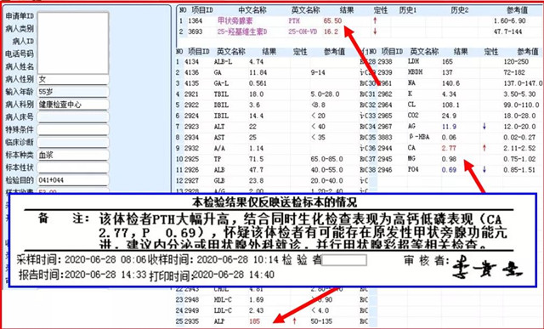544x329 pixels.
Task: Click the blue down arrow on PO4 row
Action: (484, 170)
